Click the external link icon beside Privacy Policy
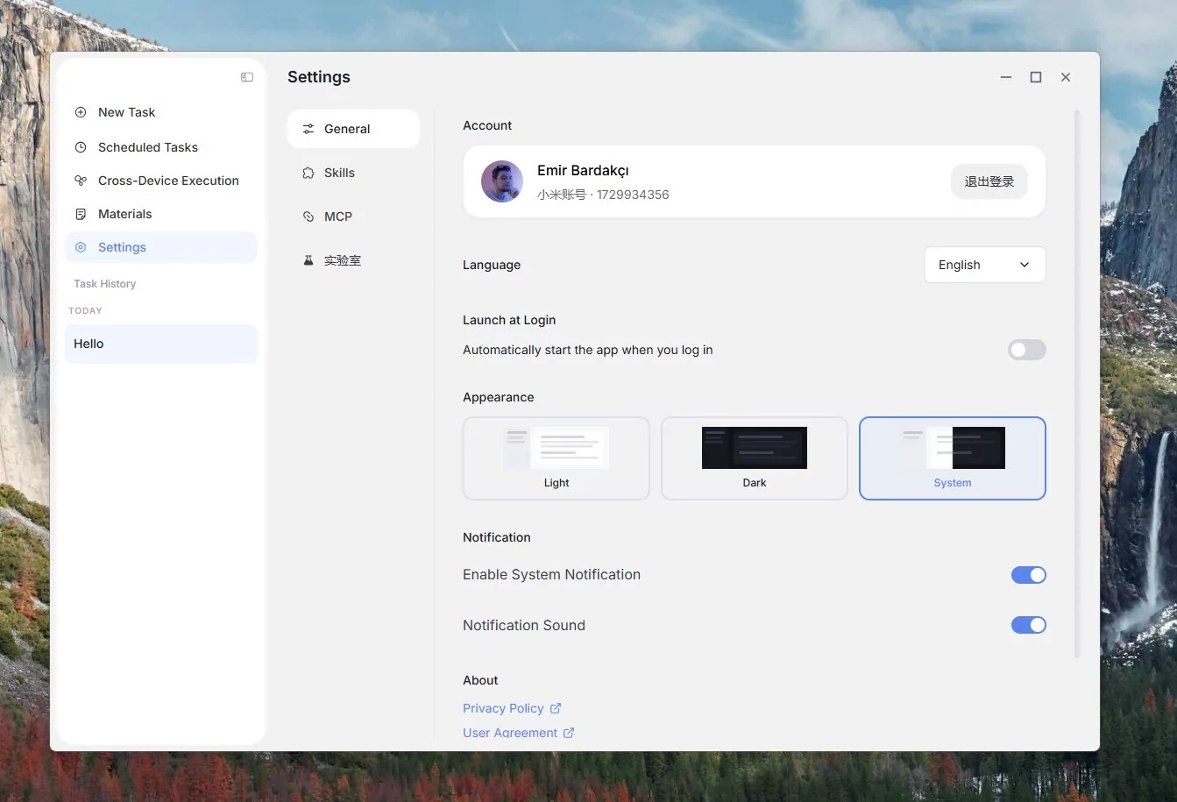The image size is (1177, 802). coord(556,708)
